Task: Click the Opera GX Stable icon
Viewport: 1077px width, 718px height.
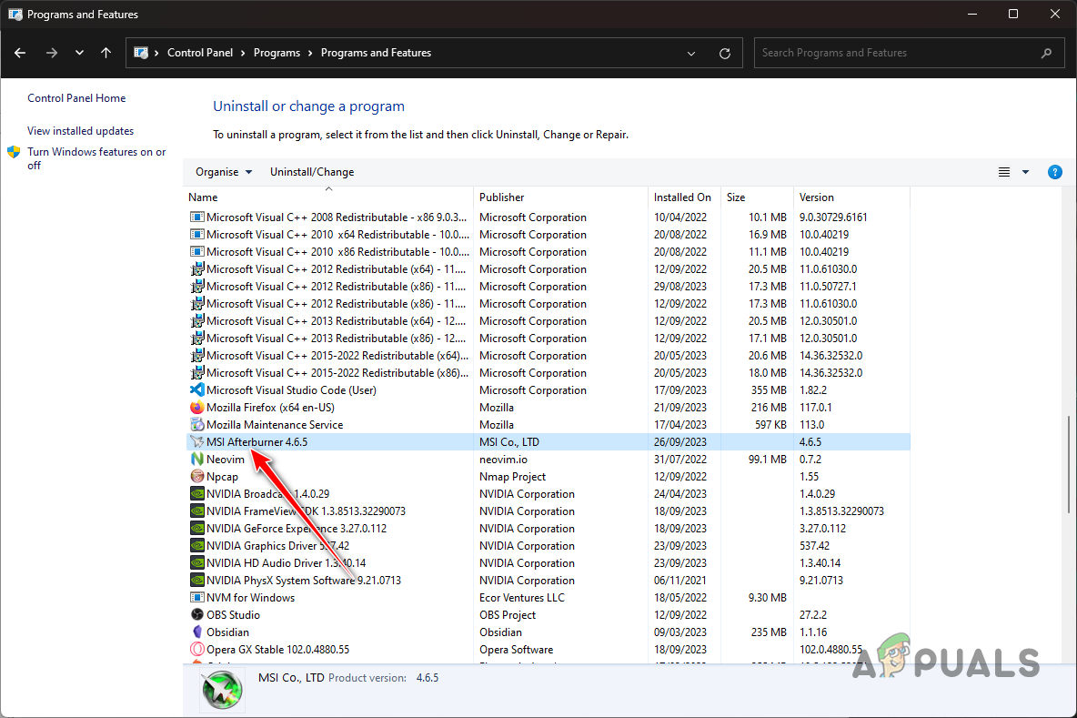Action: tap(196, 649)
